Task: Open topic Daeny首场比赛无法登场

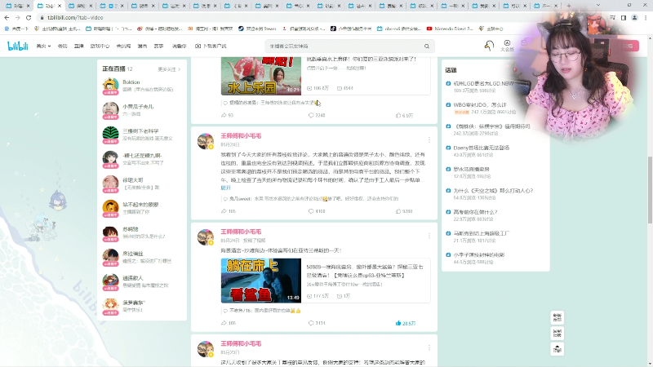Action: pyautogui.click(x=481, y=148)
